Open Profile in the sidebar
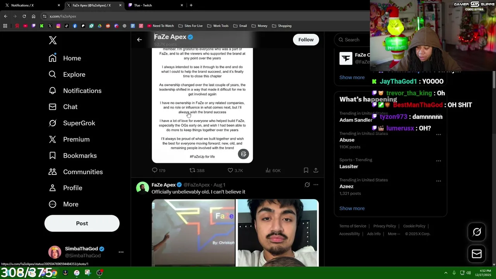Image resolution: width=496 pixels, height=279 pixels. pos(65,188)
